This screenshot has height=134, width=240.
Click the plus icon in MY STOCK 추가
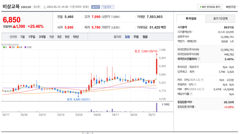click(200, 7)
